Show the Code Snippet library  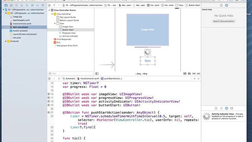[x=221, y=108]
